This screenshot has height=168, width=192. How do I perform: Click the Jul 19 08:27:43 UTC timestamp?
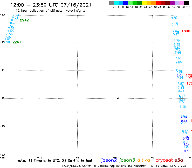[169, 166]
